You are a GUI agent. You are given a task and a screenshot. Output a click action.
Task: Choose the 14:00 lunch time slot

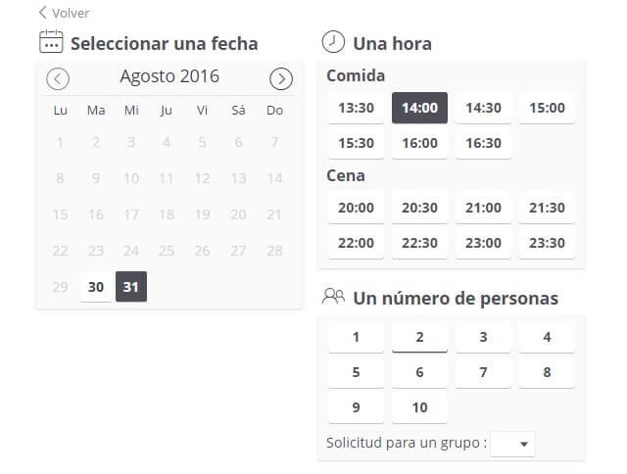419,108
